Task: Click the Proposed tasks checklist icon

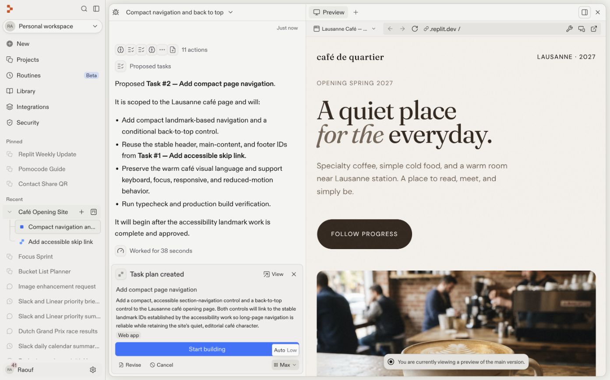Action: (120, 66)
